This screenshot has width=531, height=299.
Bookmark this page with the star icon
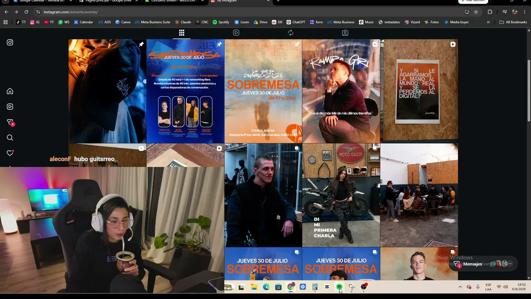tap(476, 12)
